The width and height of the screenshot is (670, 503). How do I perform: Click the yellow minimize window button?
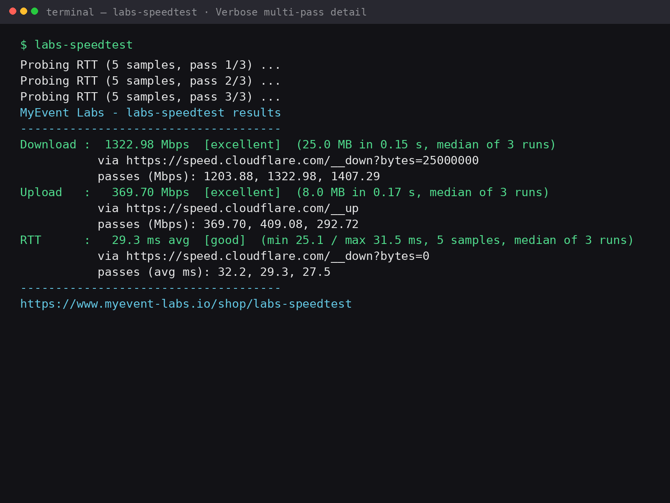point(23,11)
